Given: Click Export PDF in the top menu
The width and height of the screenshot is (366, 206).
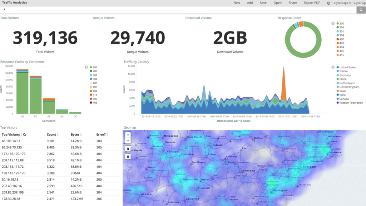Looking at the screenshot, I should 312,3.
